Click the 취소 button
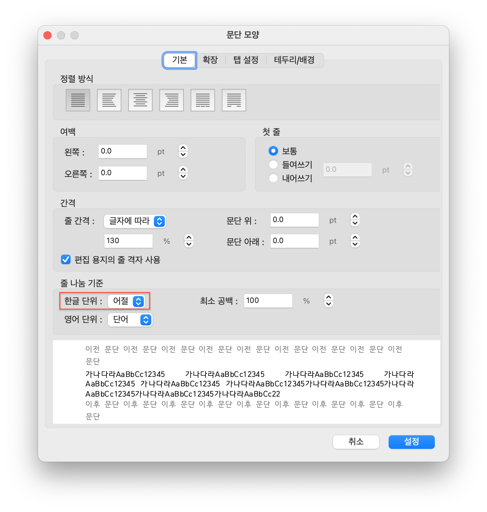487x512 pixels. point(356,442)
